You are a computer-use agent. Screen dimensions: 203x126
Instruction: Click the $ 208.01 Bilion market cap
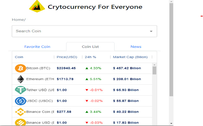click(127, 79)
